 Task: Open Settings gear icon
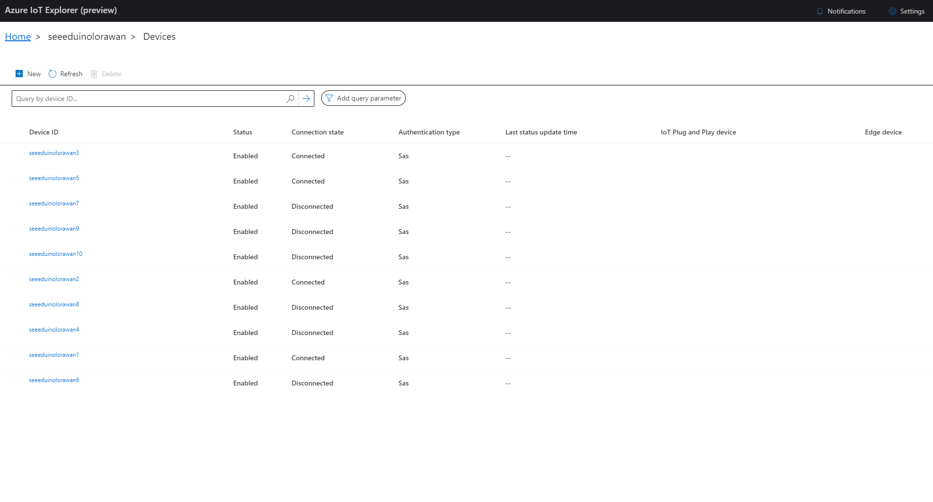893,11
